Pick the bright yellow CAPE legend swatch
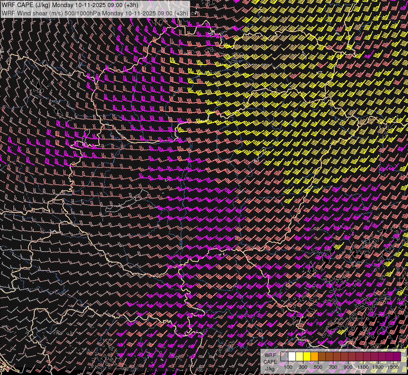 (307, 356)
